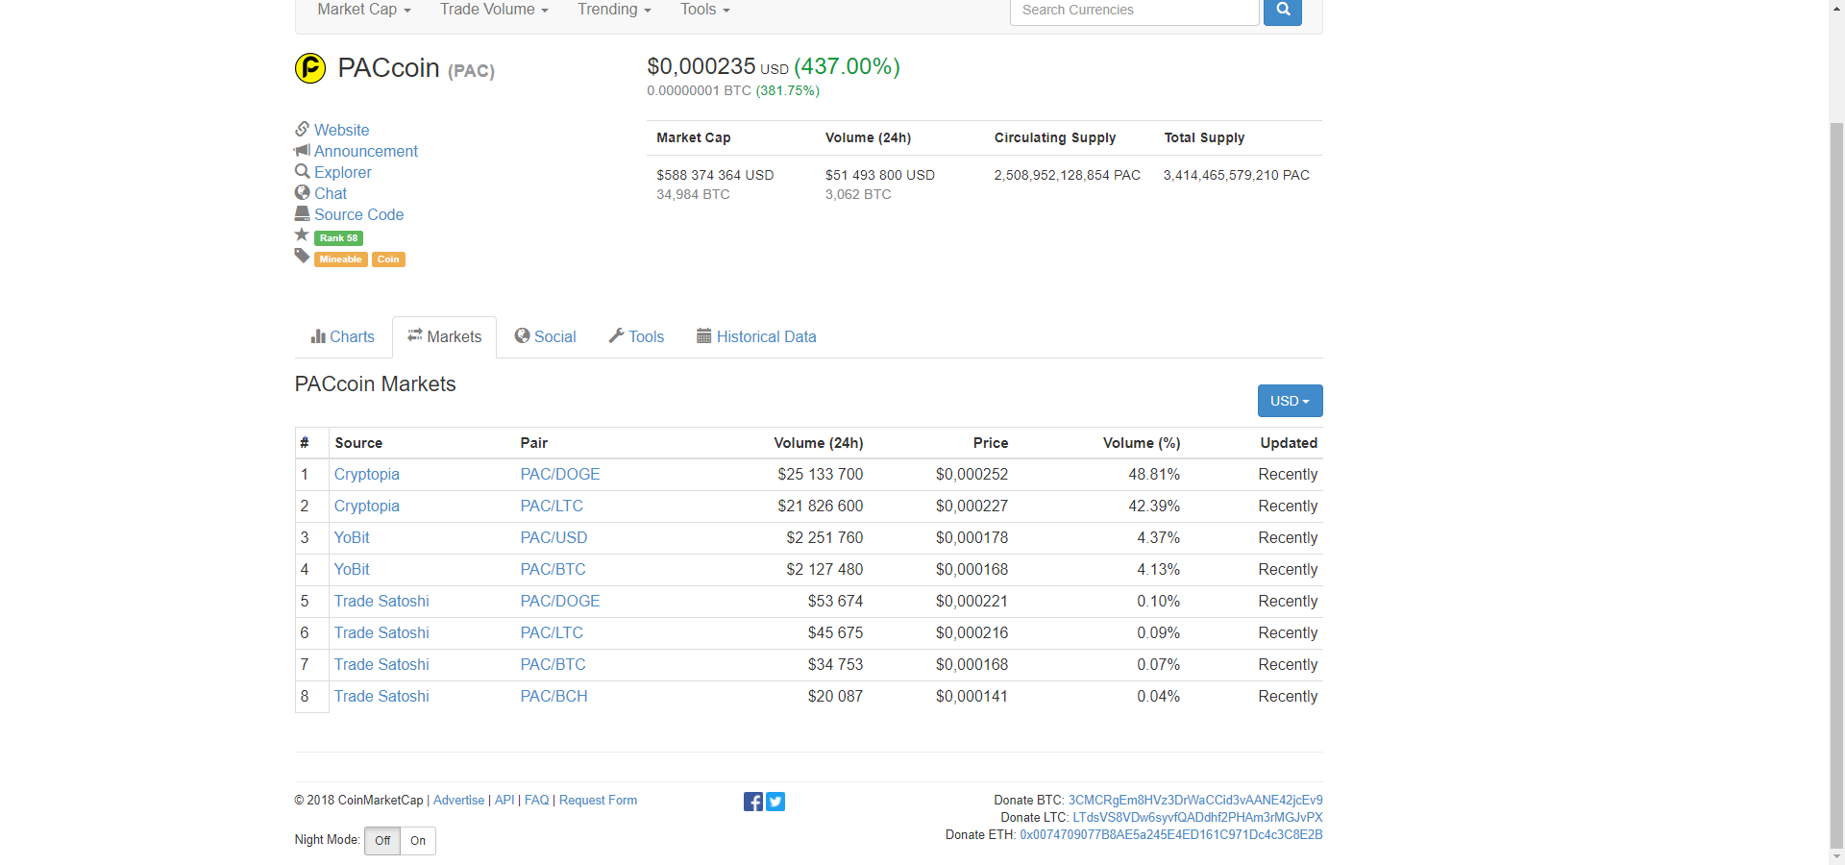The width and height of the screenshot is (1845, 865).
Task: Click the ETH donation address
Action: [1171, 835]
